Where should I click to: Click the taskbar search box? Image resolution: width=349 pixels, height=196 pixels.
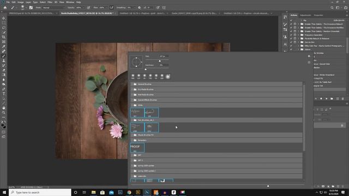[x=40, y=192]
